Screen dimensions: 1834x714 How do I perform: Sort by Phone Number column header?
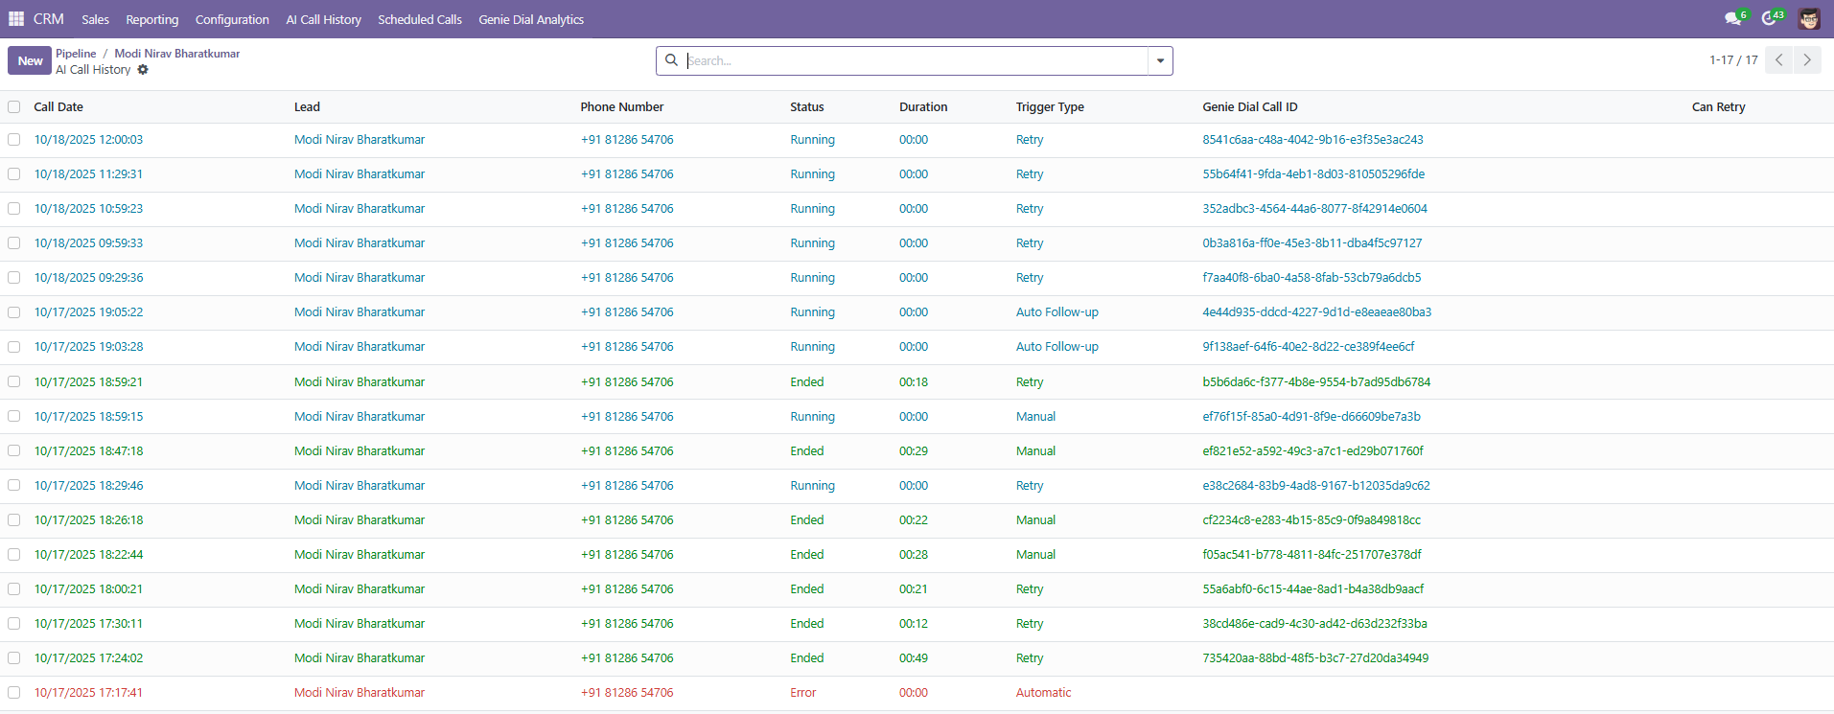click(621, 107)
